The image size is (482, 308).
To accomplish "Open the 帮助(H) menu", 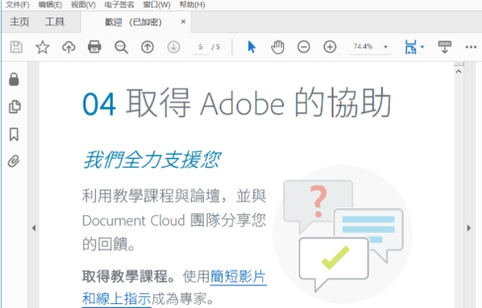I will click(192, 5).
